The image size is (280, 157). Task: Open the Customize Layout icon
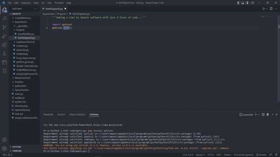(252, 3)
